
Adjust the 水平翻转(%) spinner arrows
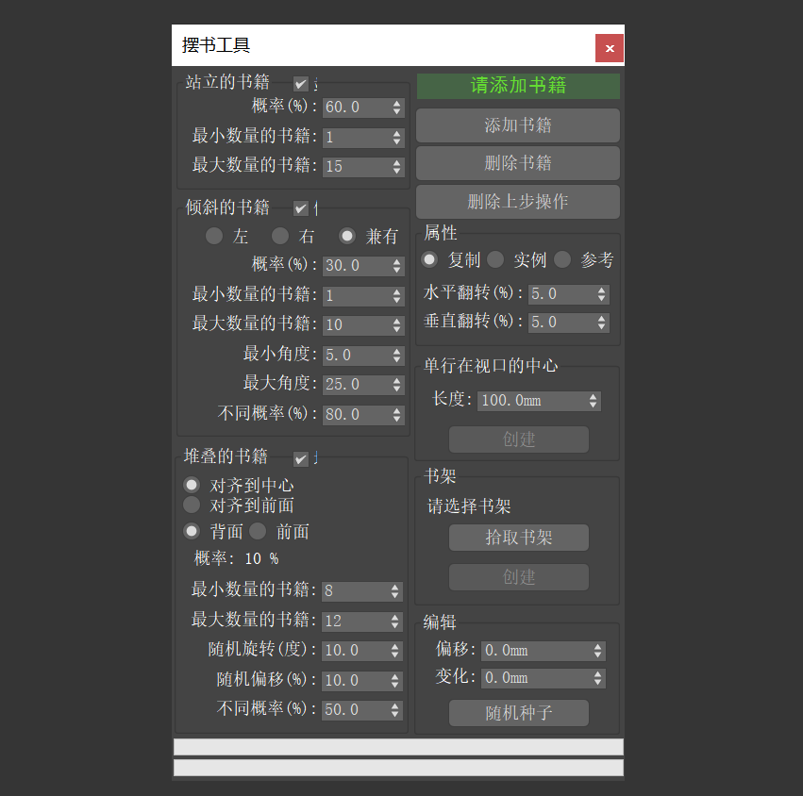602,294
